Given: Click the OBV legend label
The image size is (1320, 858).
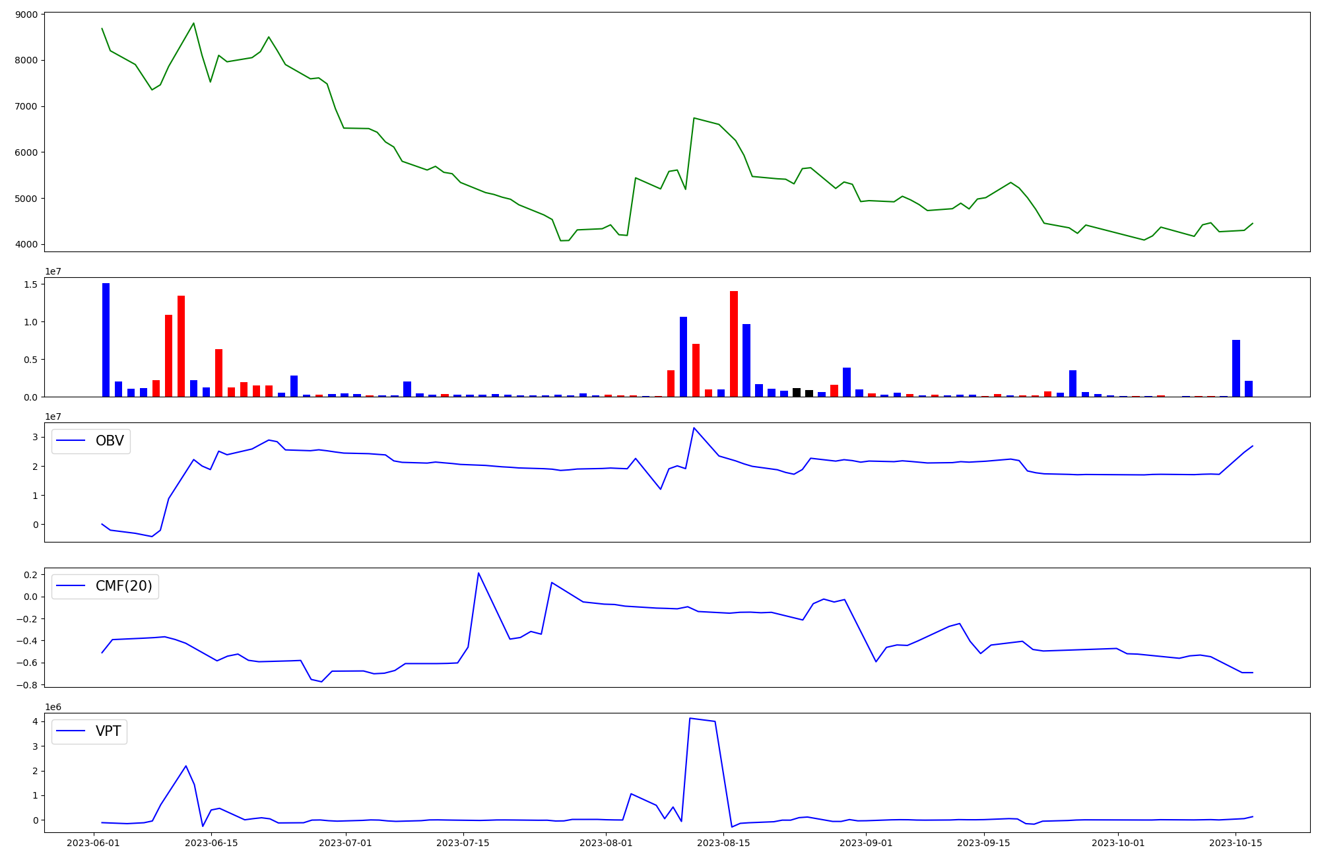Looking at the screenshot, I should (110, 441).
